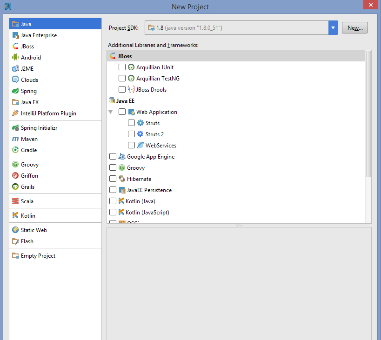Collapse the Web Application tree node
The image size is (381, 340).
[x=111, y=112]
